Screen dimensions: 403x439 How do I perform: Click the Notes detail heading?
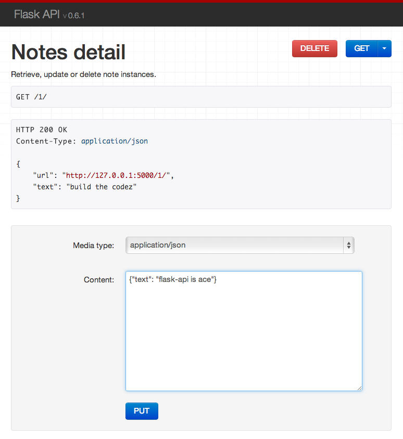[68, 52]
